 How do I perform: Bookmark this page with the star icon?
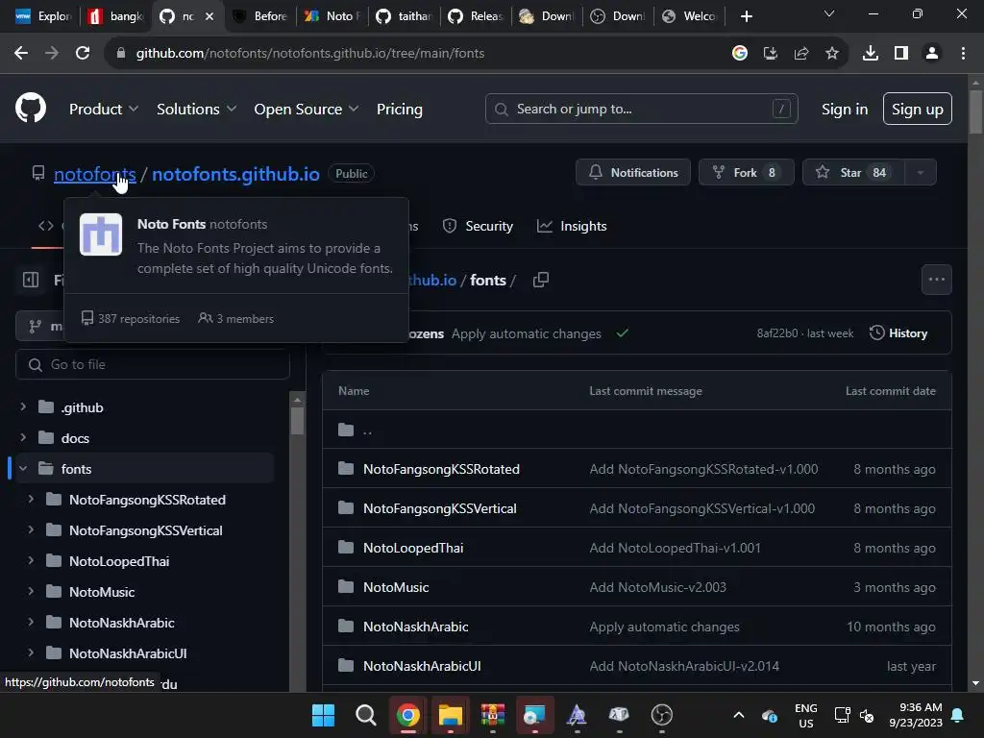click(832, 54)
